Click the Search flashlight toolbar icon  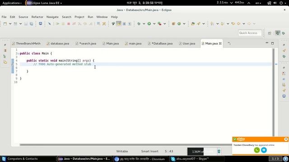(199, 24)
